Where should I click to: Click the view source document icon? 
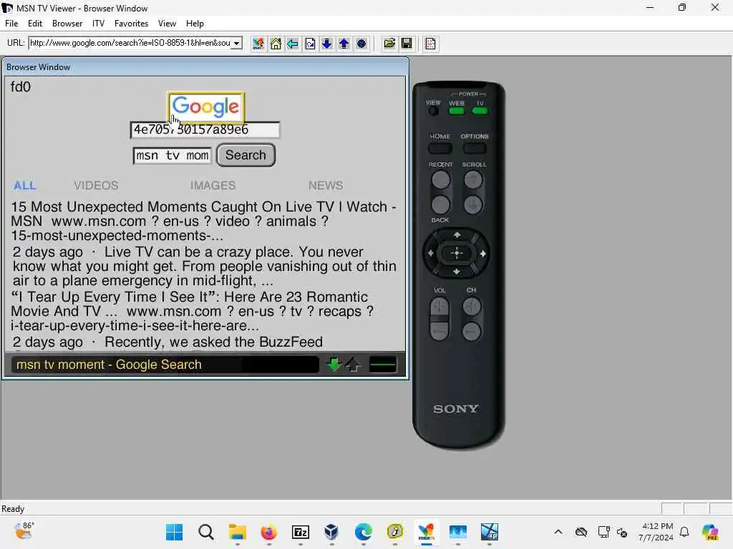pyautogui.click(x=430, y=44)
